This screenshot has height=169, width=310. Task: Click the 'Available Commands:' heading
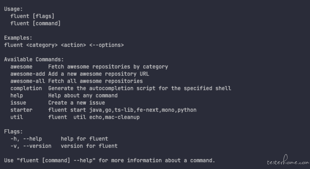(34, 59)
